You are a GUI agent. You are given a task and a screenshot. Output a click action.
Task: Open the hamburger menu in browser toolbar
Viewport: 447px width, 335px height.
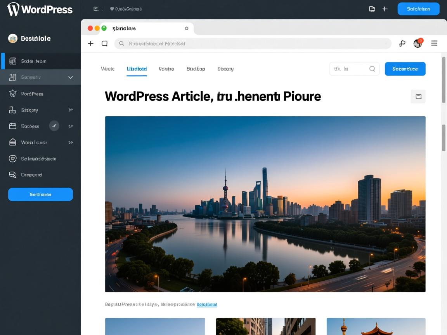pos(434,43)
